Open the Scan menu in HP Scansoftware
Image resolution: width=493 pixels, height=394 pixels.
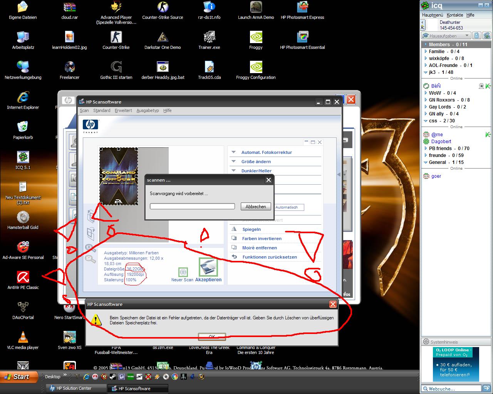point(84,110)
